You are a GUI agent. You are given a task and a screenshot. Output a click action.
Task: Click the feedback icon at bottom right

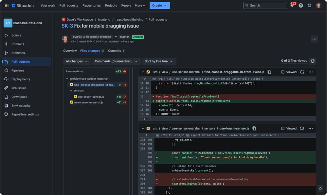tap(320, 188)
